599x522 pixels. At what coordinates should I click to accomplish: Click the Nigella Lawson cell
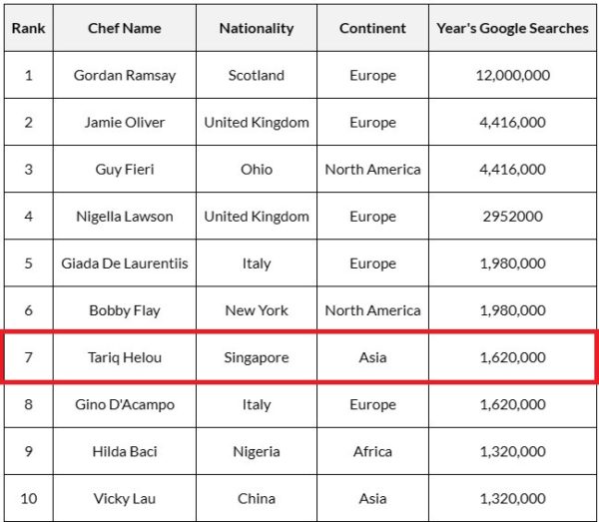125,217
